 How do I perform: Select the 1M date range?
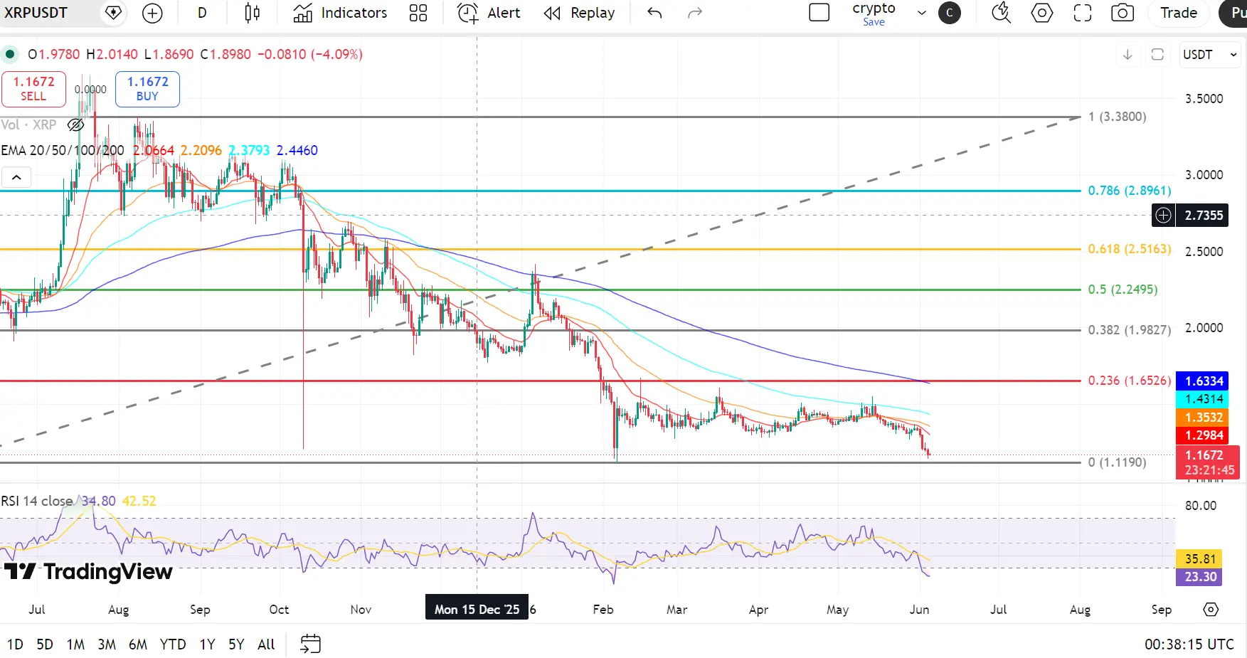(75, 644)
